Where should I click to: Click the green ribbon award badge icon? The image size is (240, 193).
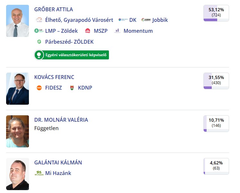coord(39,55)
